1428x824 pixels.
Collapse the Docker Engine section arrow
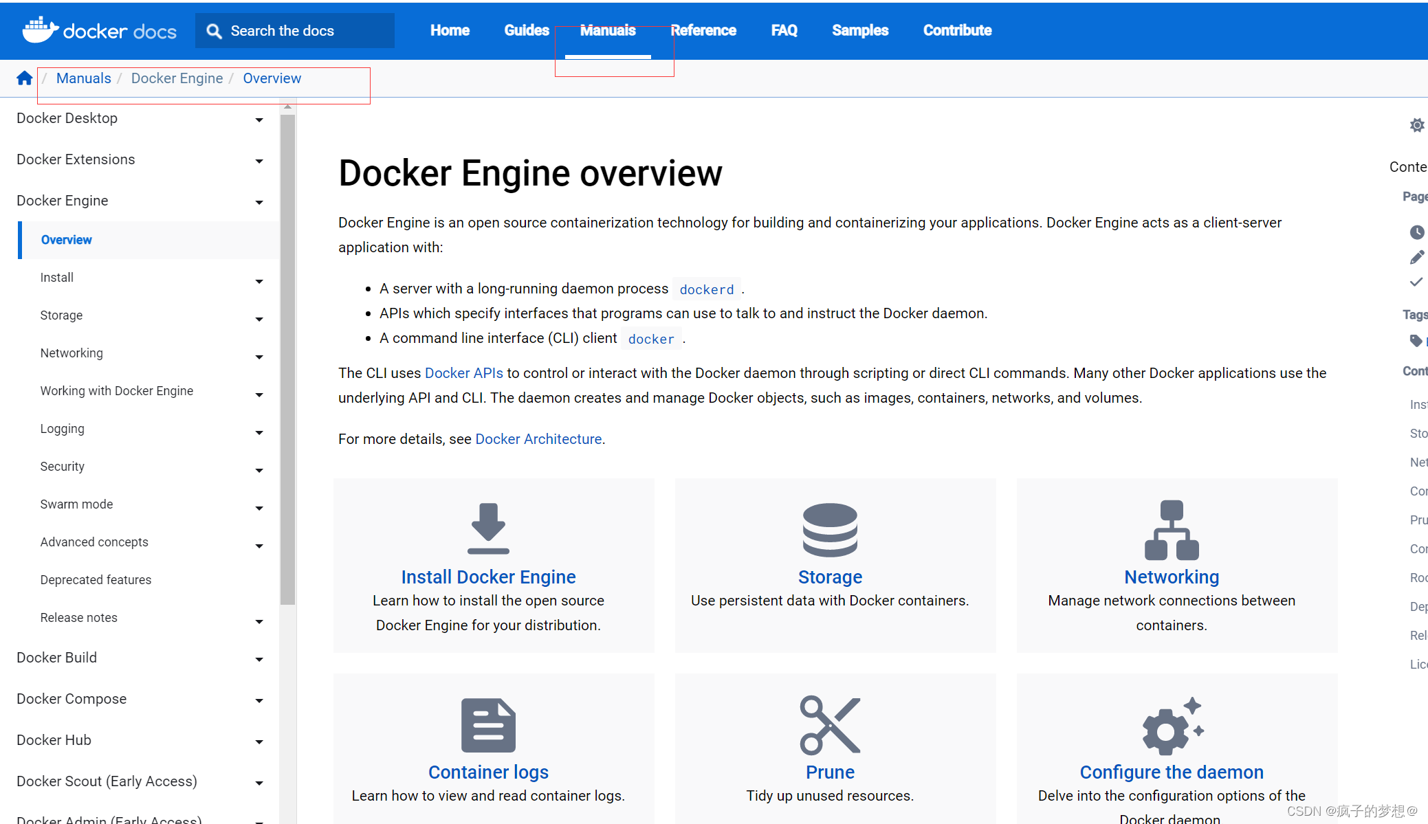point(259,203)
